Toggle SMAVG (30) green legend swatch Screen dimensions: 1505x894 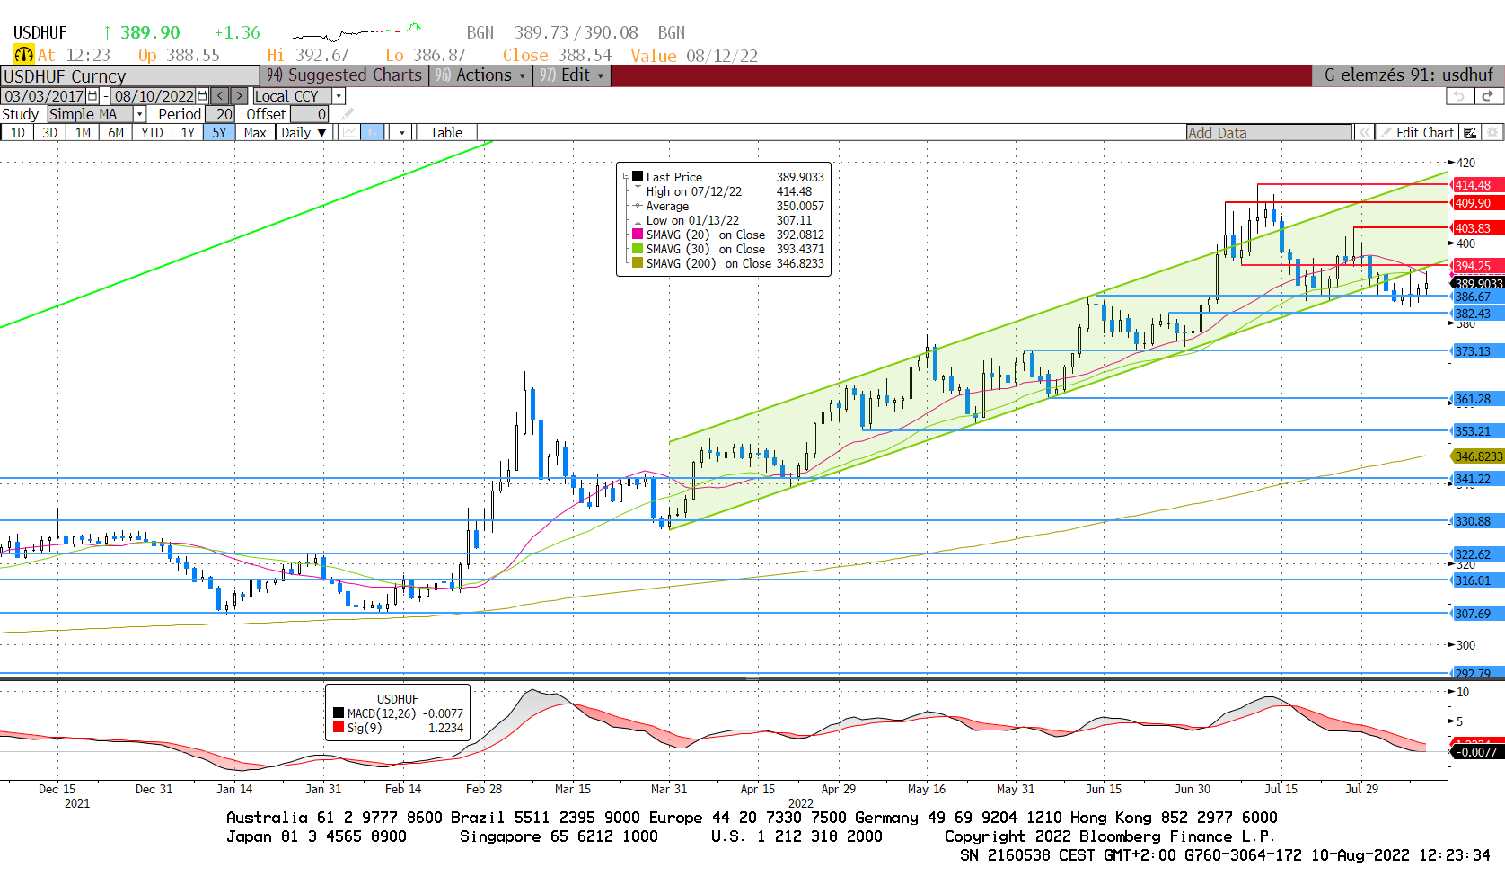click(638, 249)
